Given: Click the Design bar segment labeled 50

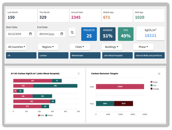Looking at the screenshot, I should coord(20,91).
